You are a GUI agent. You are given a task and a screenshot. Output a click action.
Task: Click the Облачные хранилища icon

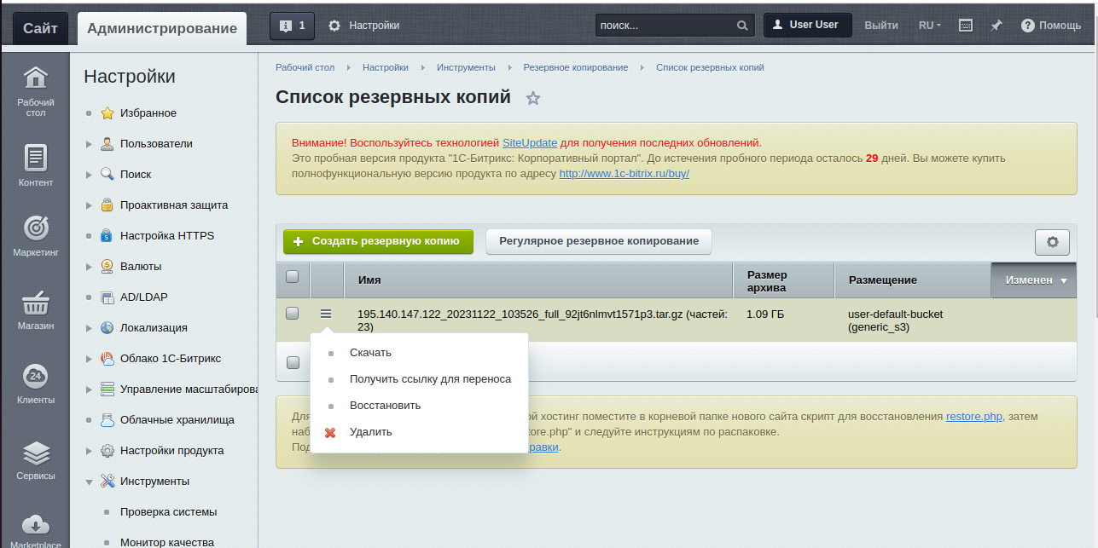(x=107, y=420)
